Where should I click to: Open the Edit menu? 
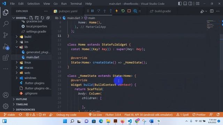[21, 4]
